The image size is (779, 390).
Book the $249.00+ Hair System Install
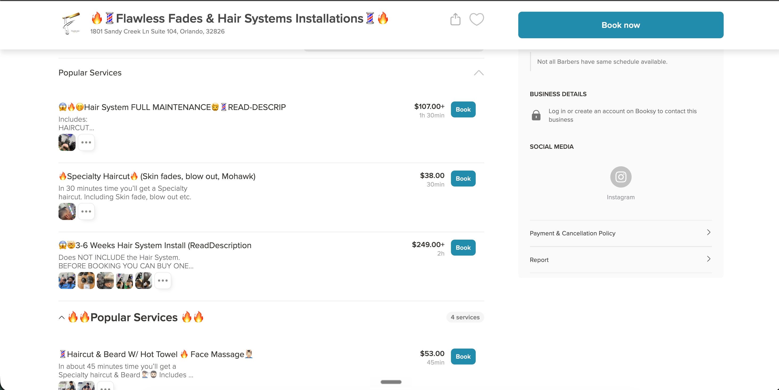pos(463,248)
